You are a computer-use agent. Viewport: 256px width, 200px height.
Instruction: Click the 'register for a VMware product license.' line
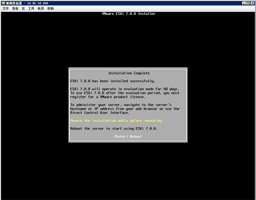tap(108, 97)
